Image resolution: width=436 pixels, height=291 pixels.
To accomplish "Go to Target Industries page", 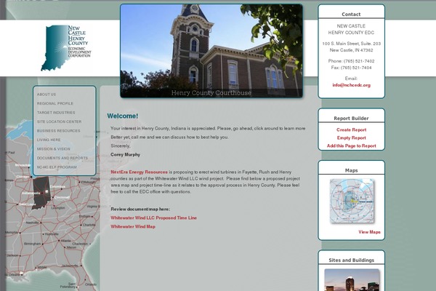I will 56,113.
